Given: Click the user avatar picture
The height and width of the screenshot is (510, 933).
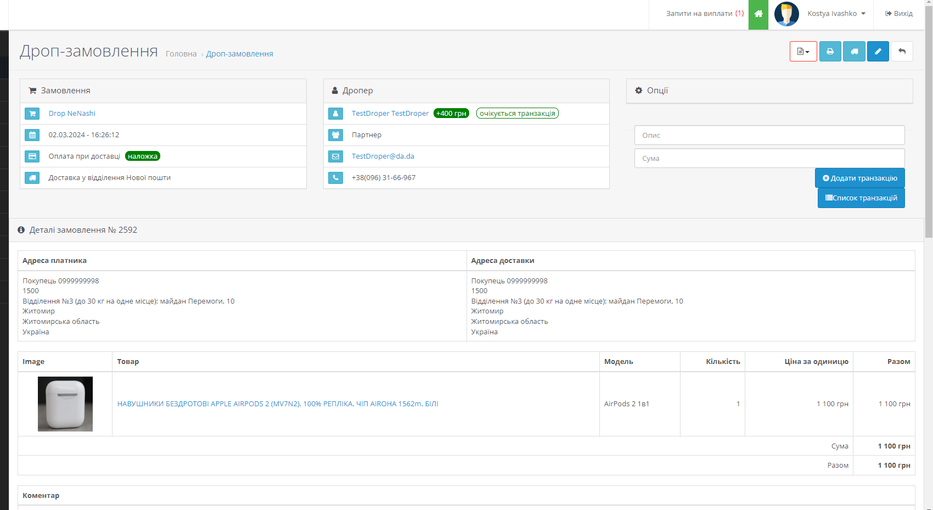Looking at the screenshot, I should (x=786, y=14).
